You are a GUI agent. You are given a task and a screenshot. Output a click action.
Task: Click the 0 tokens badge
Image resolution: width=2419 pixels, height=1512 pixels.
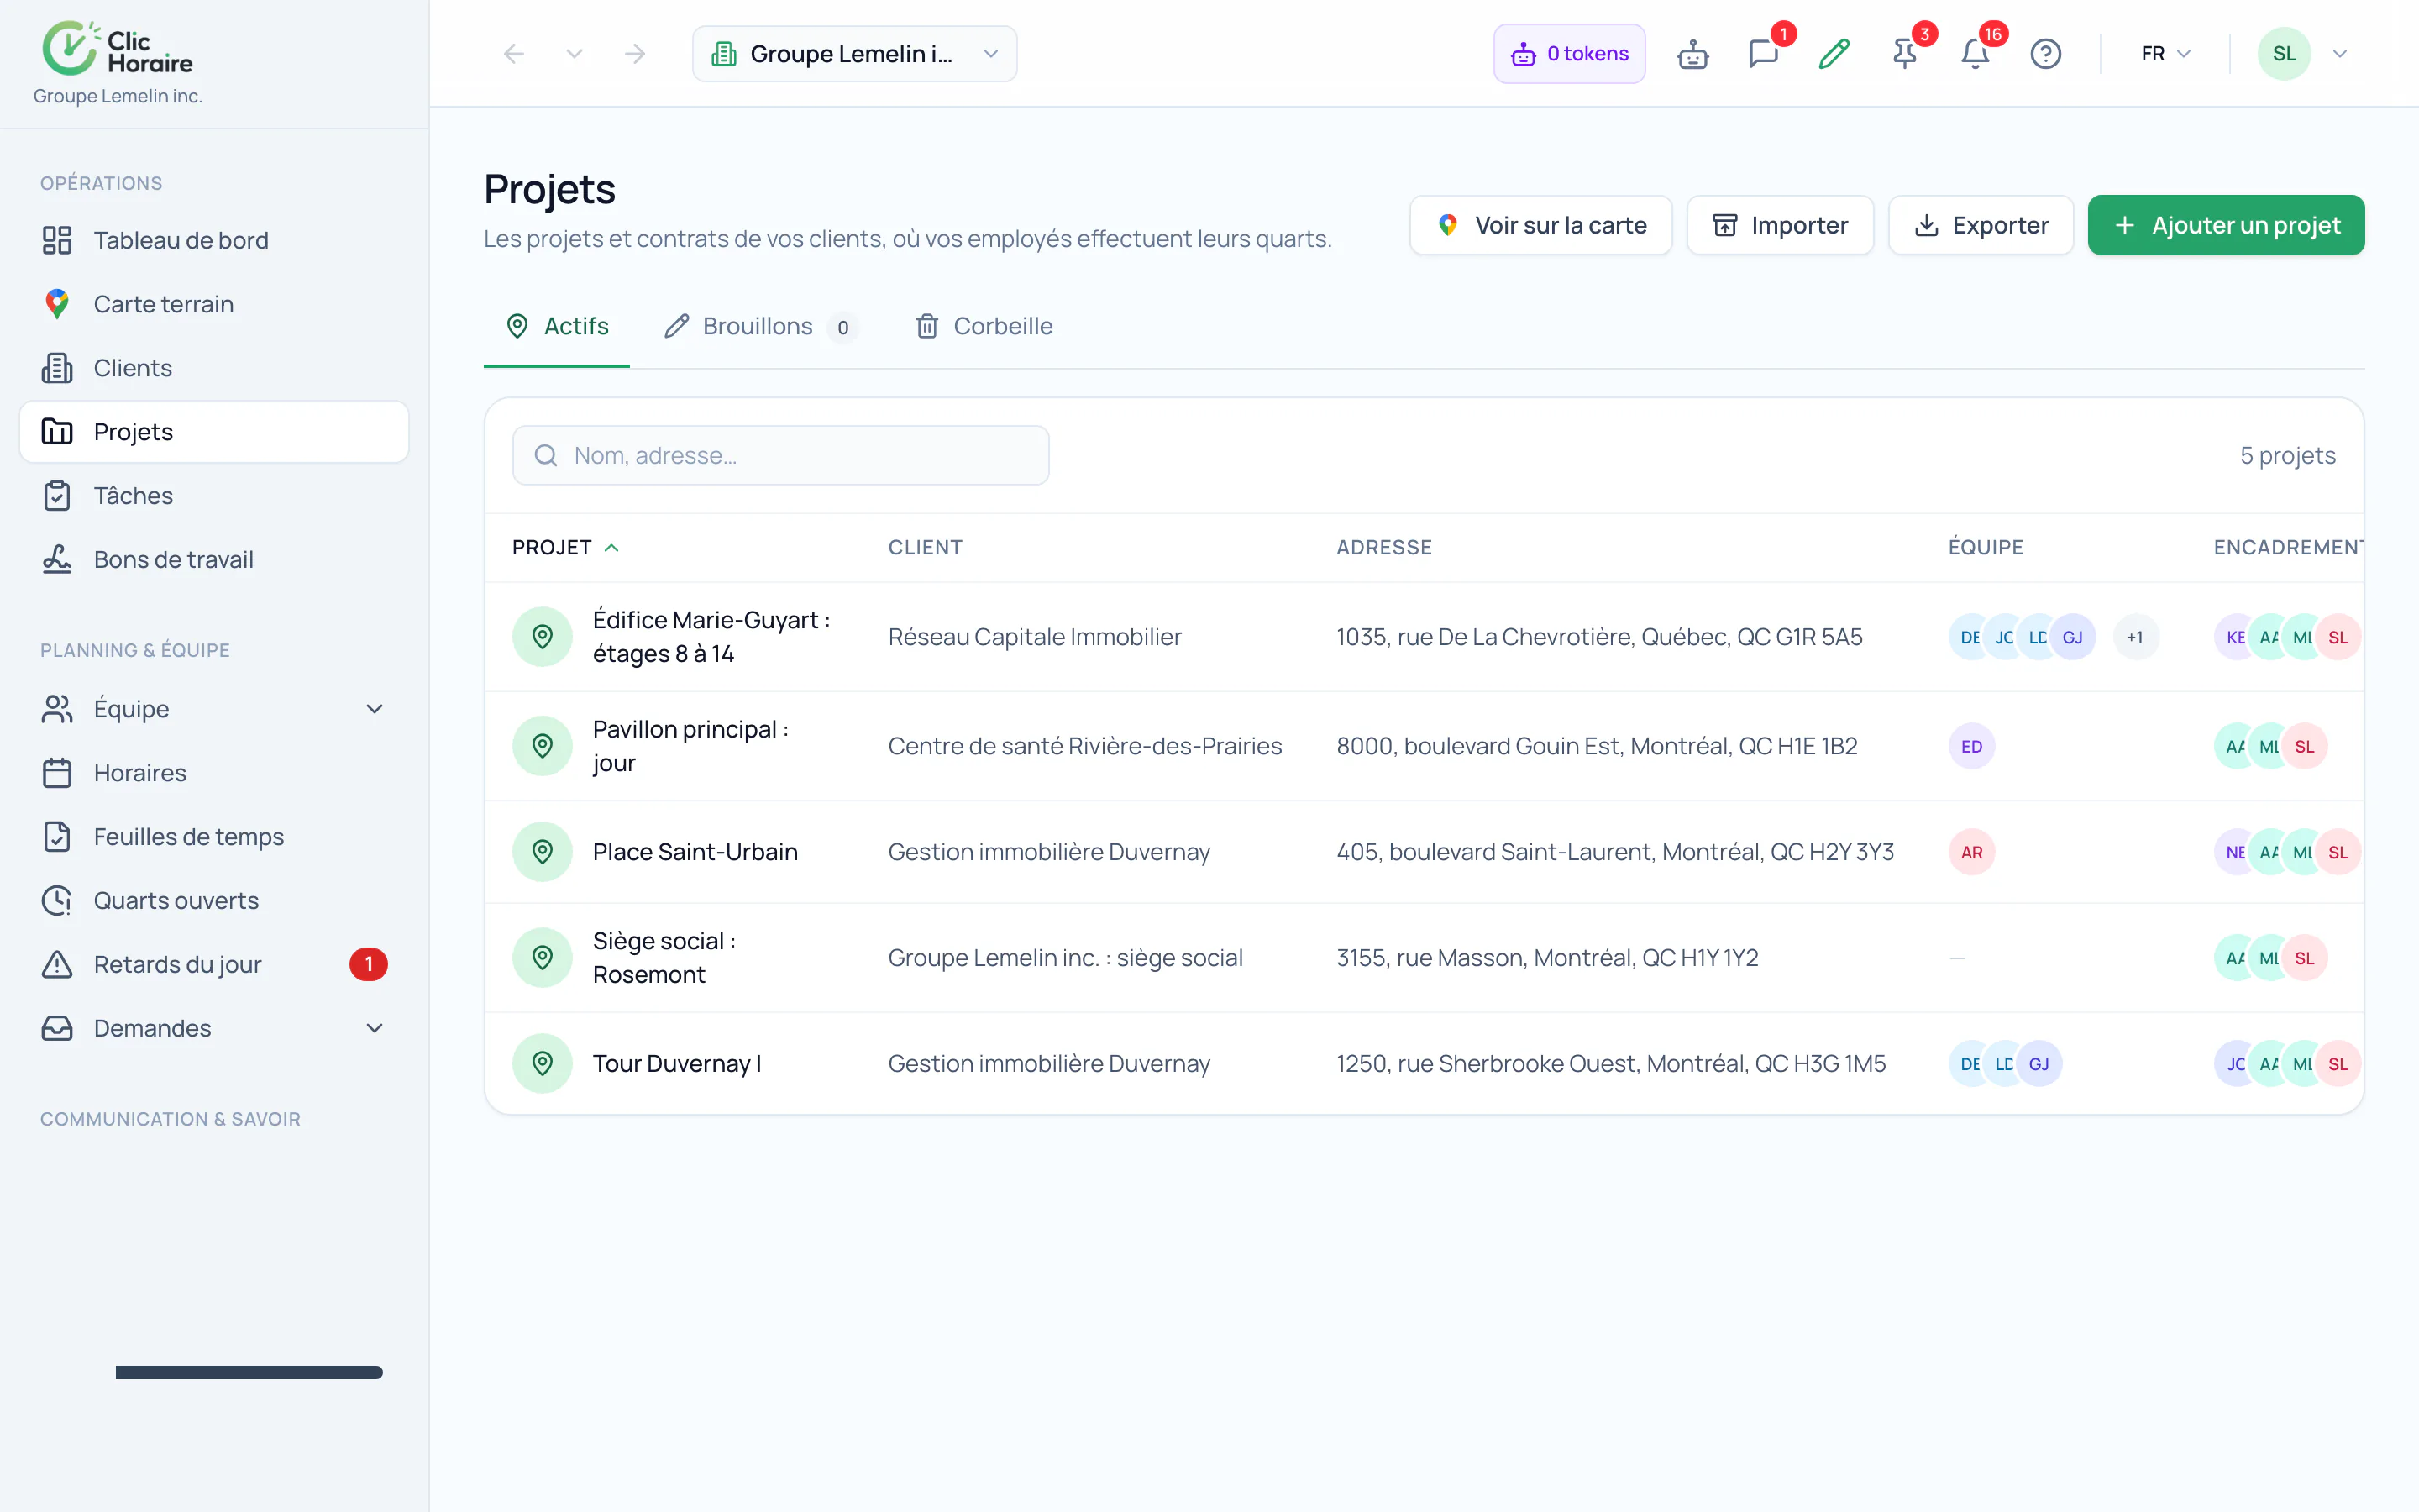point(1569,54)
